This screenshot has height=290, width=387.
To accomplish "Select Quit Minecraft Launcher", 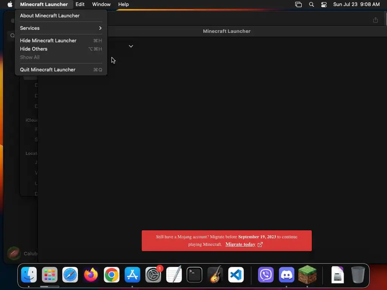I will coord(61,69).
